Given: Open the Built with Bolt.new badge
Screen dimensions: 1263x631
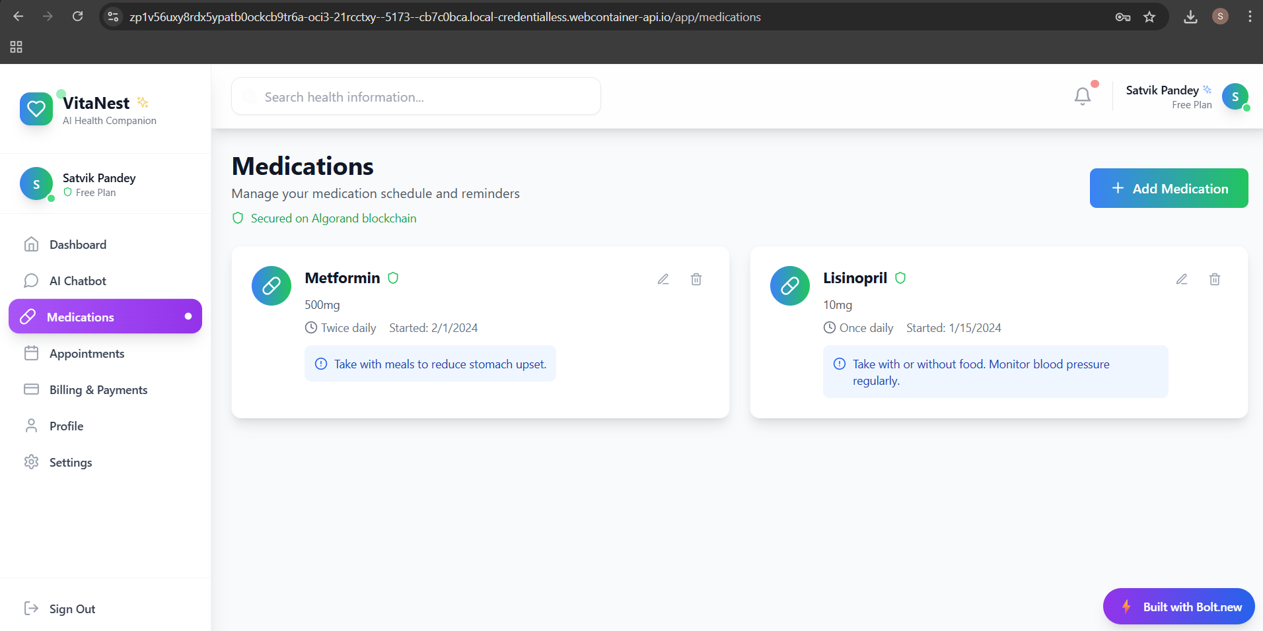Looking at the screenshot, I should coord(1179,607).
